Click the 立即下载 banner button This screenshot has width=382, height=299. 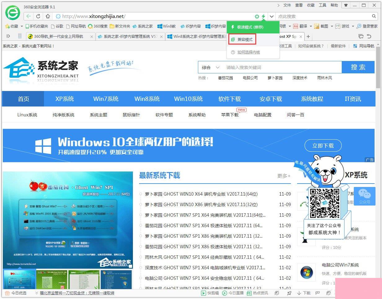click(323, 145)
